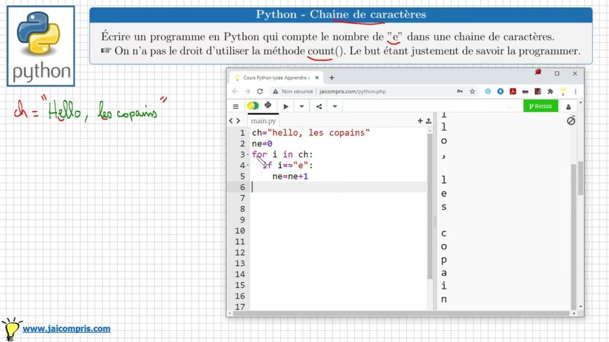Add a new file with plus icon
609x342 pixels.
pos(420,121)
